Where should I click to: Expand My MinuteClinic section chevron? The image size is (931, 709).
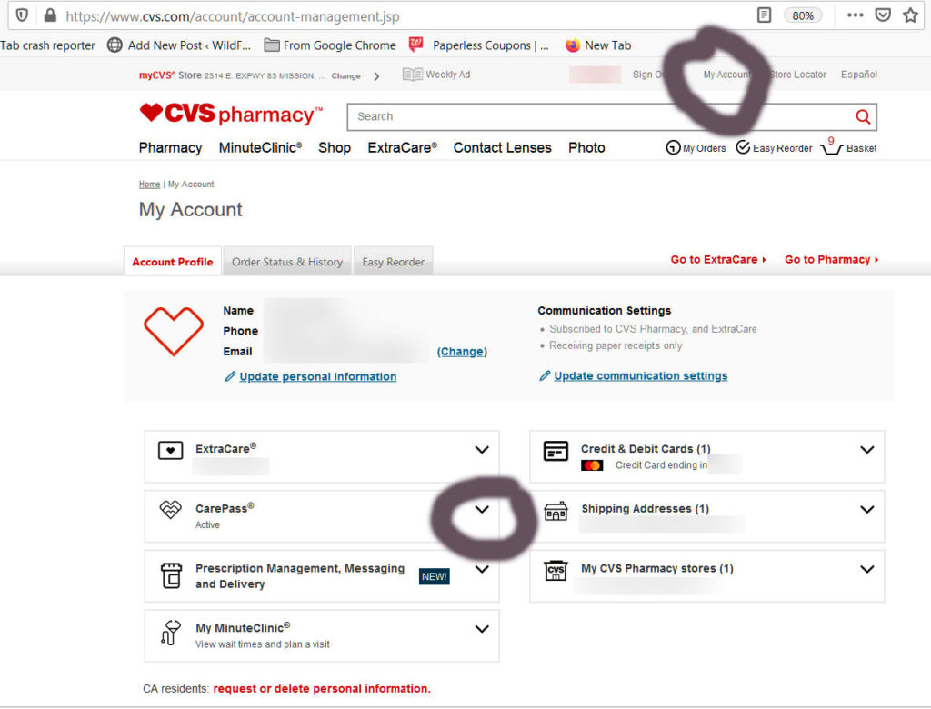(482, 628)
